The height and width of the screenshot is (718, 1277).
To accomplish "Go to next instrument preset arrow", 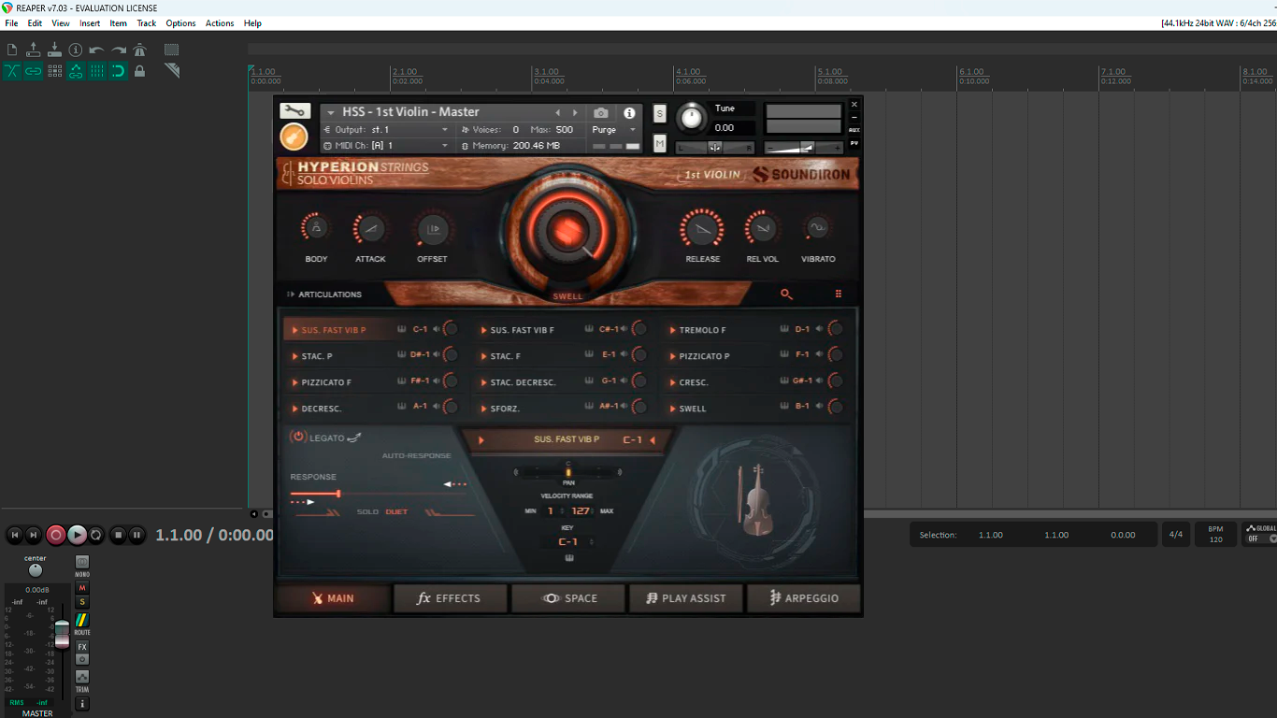I will (575, 112).
